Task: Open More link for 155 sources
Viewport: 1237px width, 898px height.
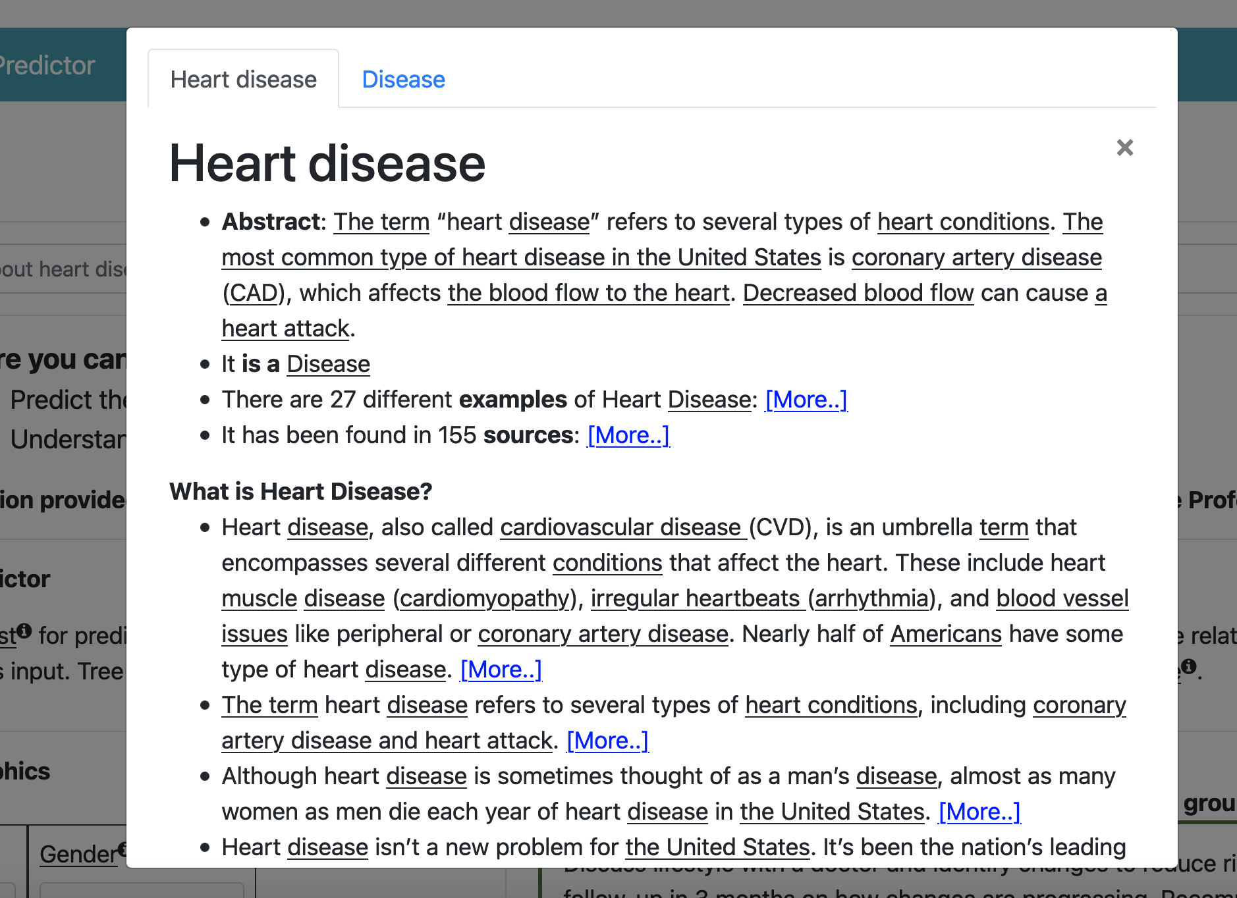Action: (x=628, y=435)
